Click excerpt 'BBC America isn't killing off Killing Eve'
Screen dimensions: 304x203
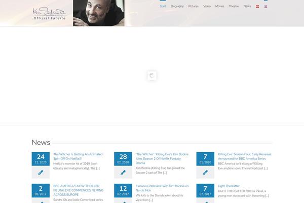243,166
